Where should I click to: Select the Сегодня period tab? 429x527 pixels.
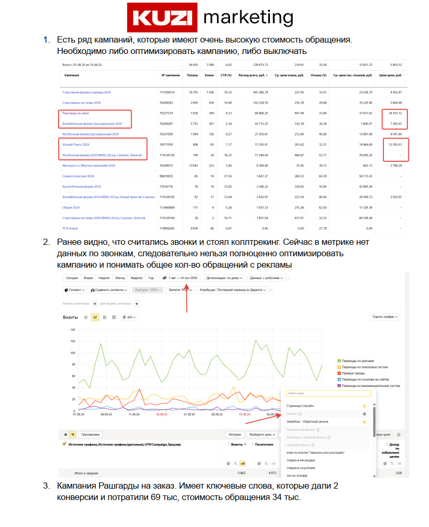tap(72, 278)
